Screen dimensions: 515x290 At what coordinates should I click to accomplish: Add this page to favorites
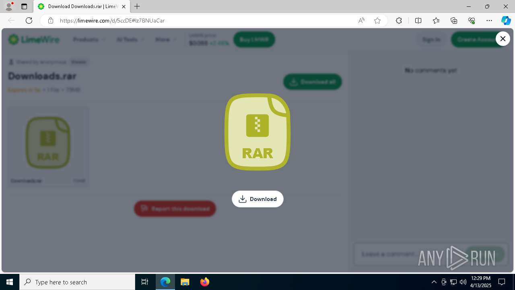[377, 21]
